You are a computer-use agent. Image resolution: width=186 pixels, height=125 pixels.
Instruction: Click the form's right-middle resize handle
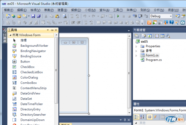point(89,75)
